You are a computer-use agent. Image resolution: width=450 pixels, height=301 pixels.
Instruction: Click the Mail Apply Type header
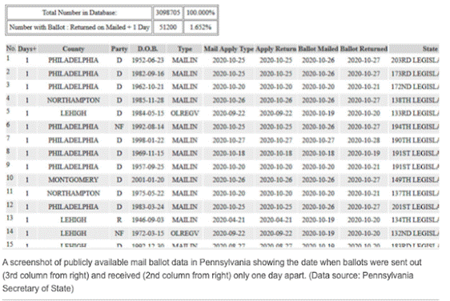tap(229, 49)
